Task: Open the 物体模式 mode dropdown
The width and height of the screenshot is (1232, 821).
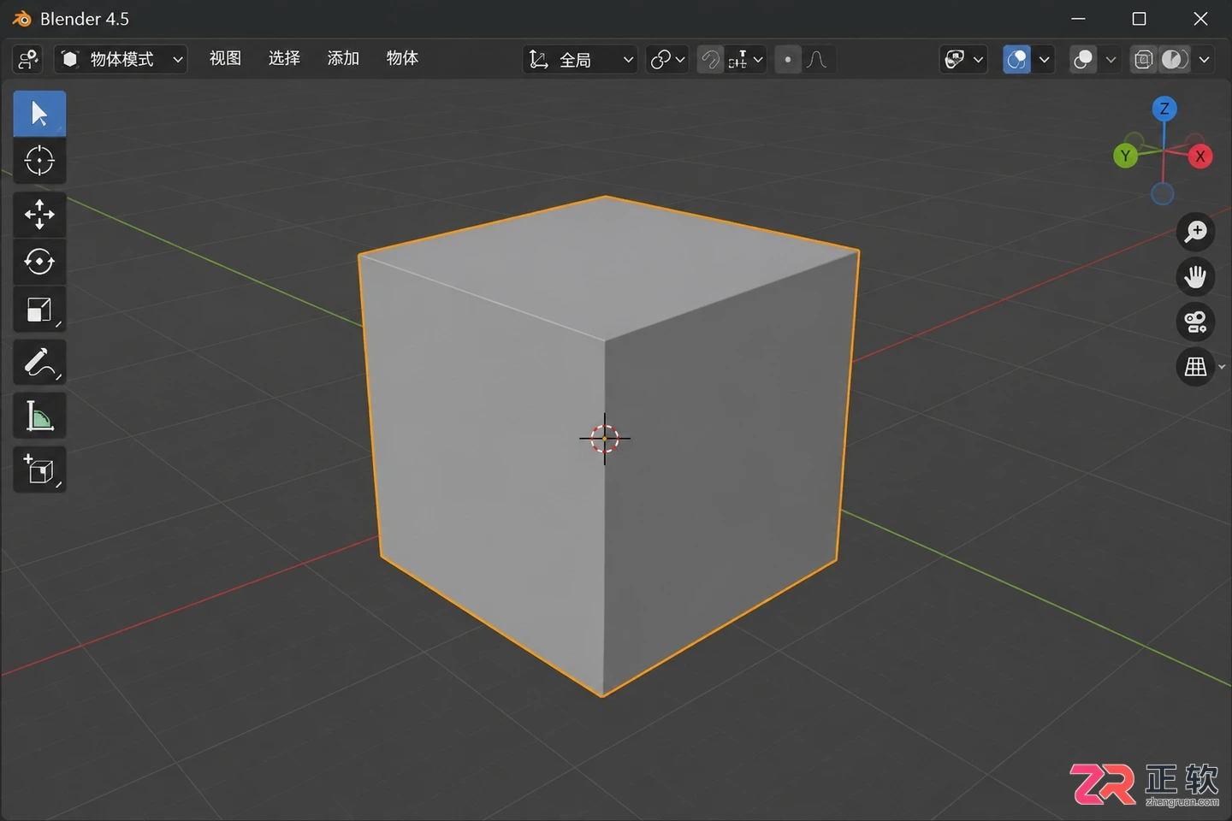Action: pos(121,59)
